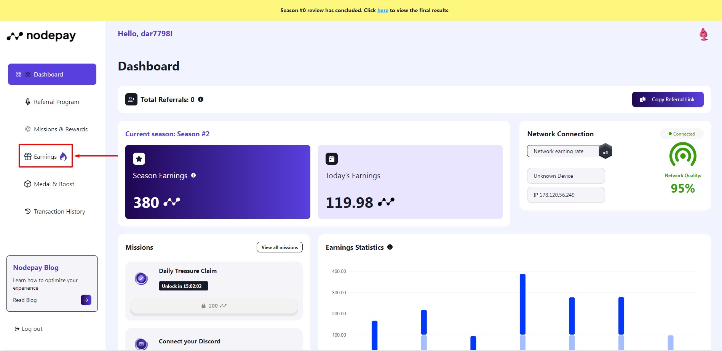This screenshot has height=351, width=722.
Task: Click the nodepay logo
Action: pyautogui.click(x=41, y=36)
